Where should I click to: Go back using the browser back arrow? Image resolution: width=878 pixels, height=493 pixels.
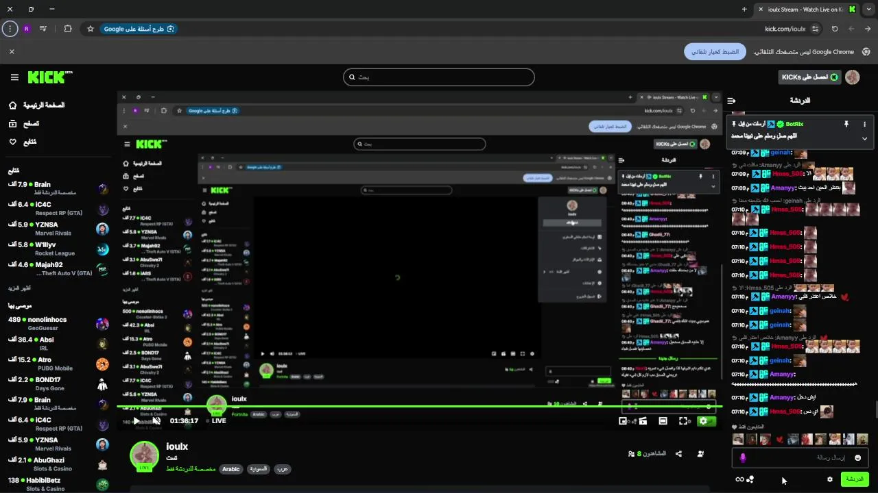[x=868, y=29]
